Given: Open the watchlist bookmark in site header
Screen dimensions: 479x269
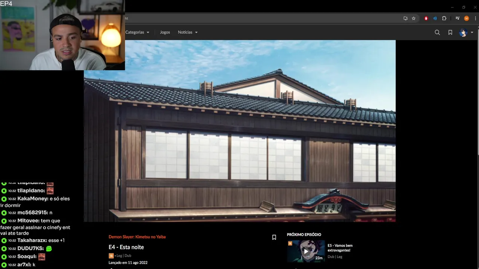Looking at the screenshot, I should pos(450,33).
